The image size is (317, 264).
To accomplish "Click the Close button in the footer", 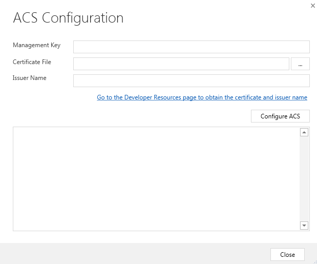I will [287, 255].
